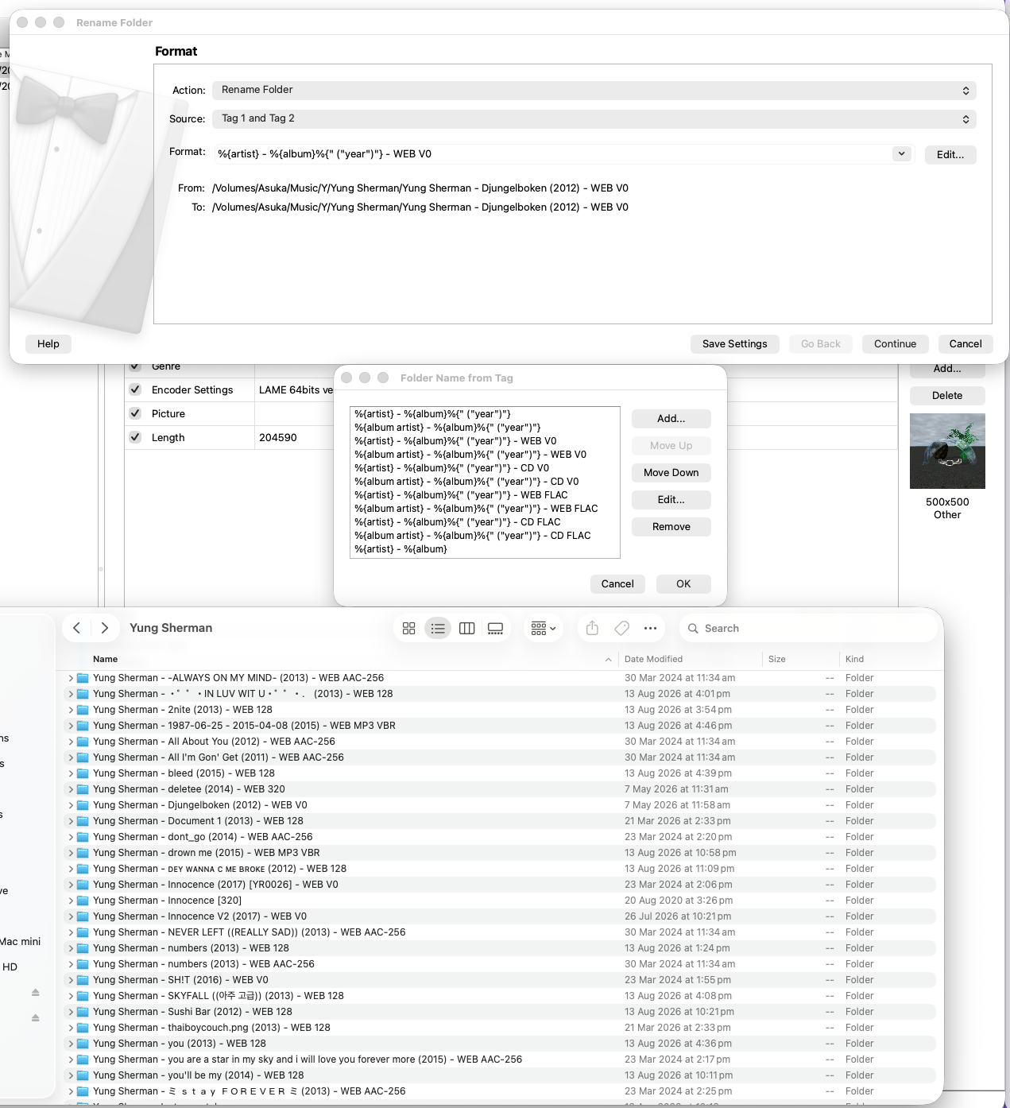
Task: Select format '%{artist}' ending '- CD FLAC'
Action: (485, 522)
